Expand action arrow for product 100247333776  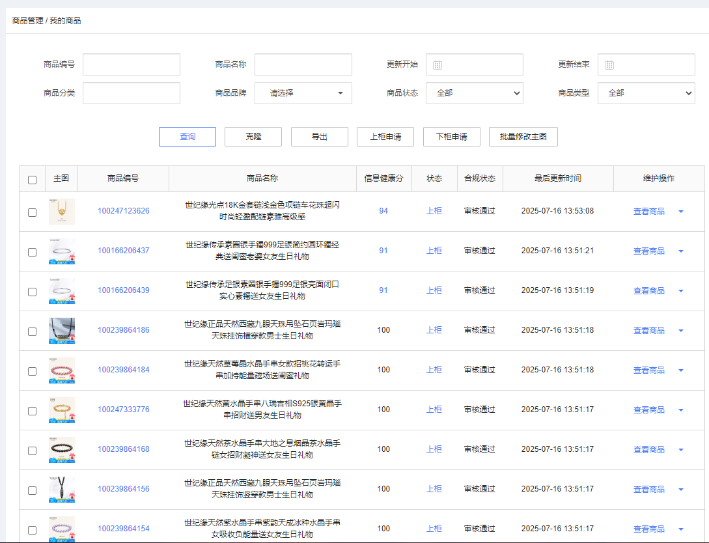coord(681,410)
